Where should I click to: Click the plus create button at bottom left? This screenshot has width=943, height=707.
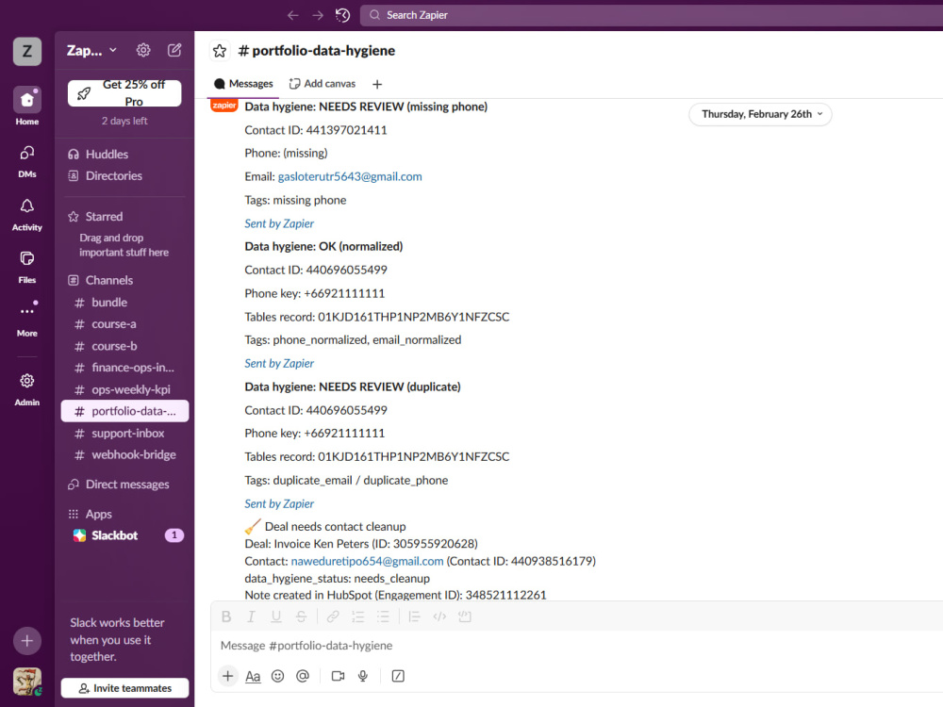(27, 641)
